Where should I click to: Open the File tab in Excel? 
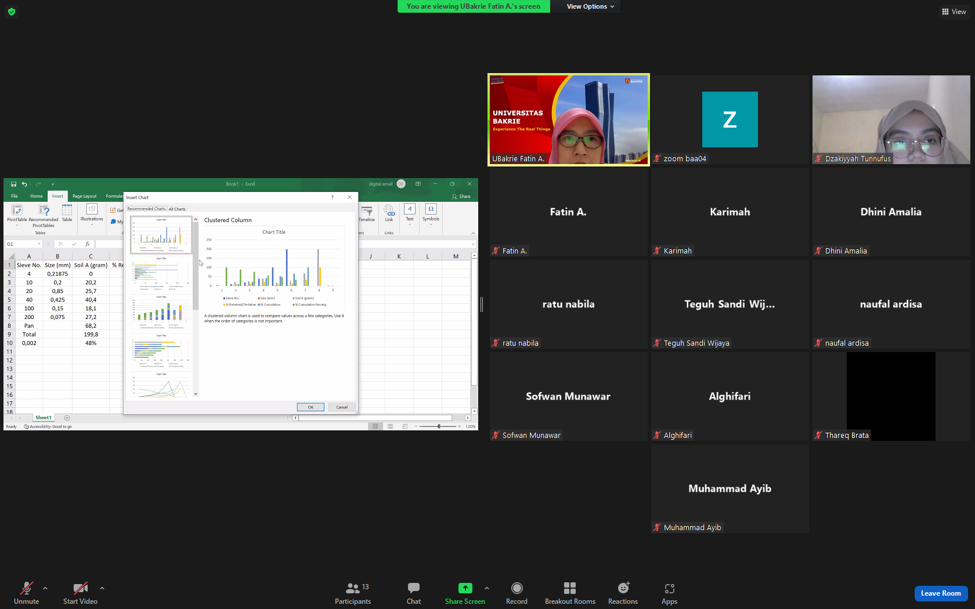pyautogui.click(x=15, y=196)
